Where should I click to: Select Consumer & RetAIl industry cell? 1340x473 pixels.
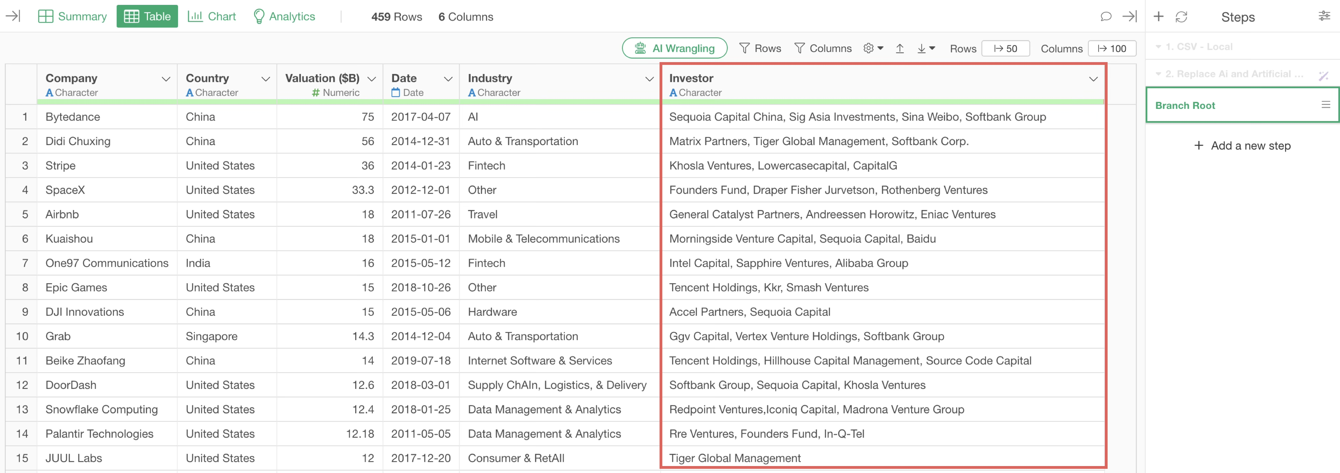click(x=559, y=459)
